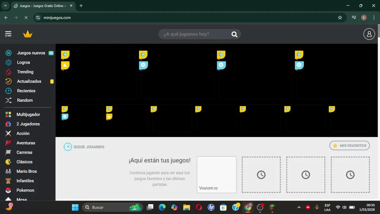Select Aventuras category
The image size is (380, 214).
pos(26,143)
